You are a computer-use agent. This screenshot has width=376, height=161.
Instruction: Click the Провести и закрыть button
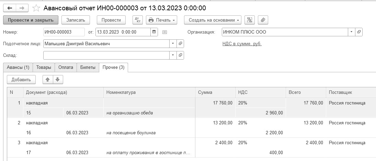pyautogui.click(x=31, y=20)
